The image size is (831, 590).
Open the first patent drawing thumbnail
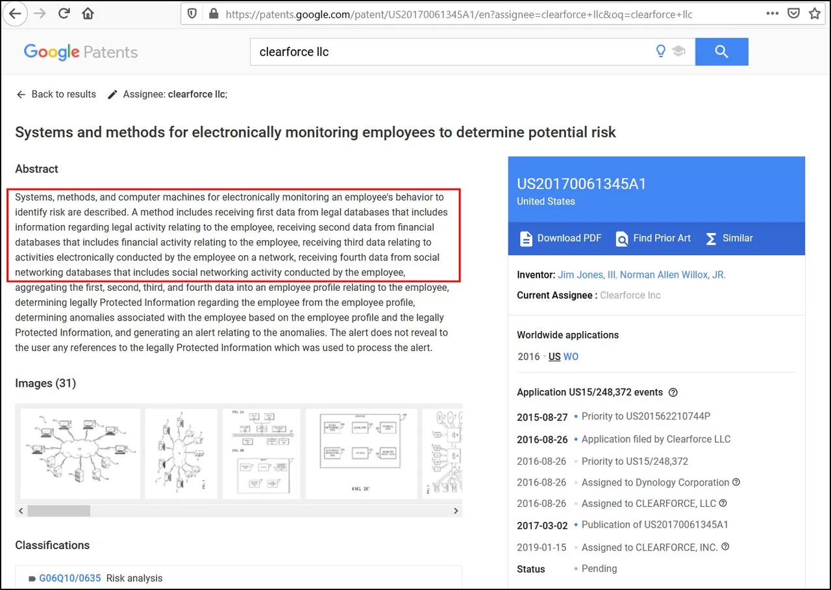pos(80,453)
